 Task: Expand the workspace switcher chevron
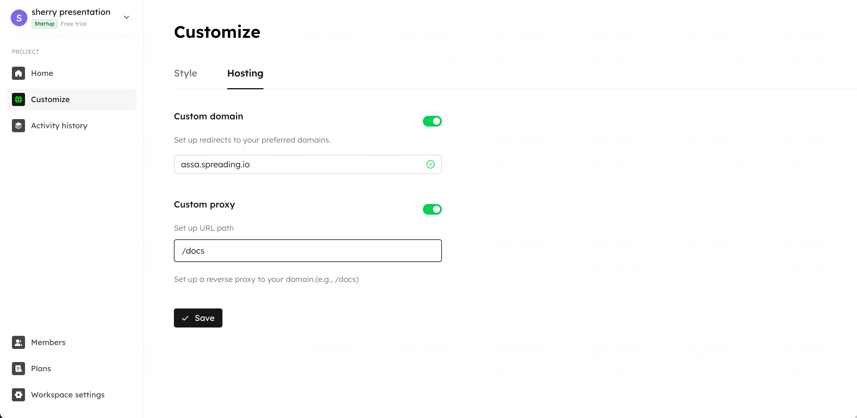click(x=127, y=17)
